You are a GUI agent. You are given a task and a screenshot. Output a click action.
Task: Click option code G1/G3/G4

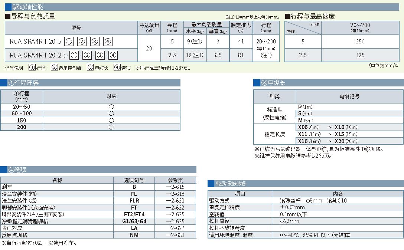click(x=134, y=221)
